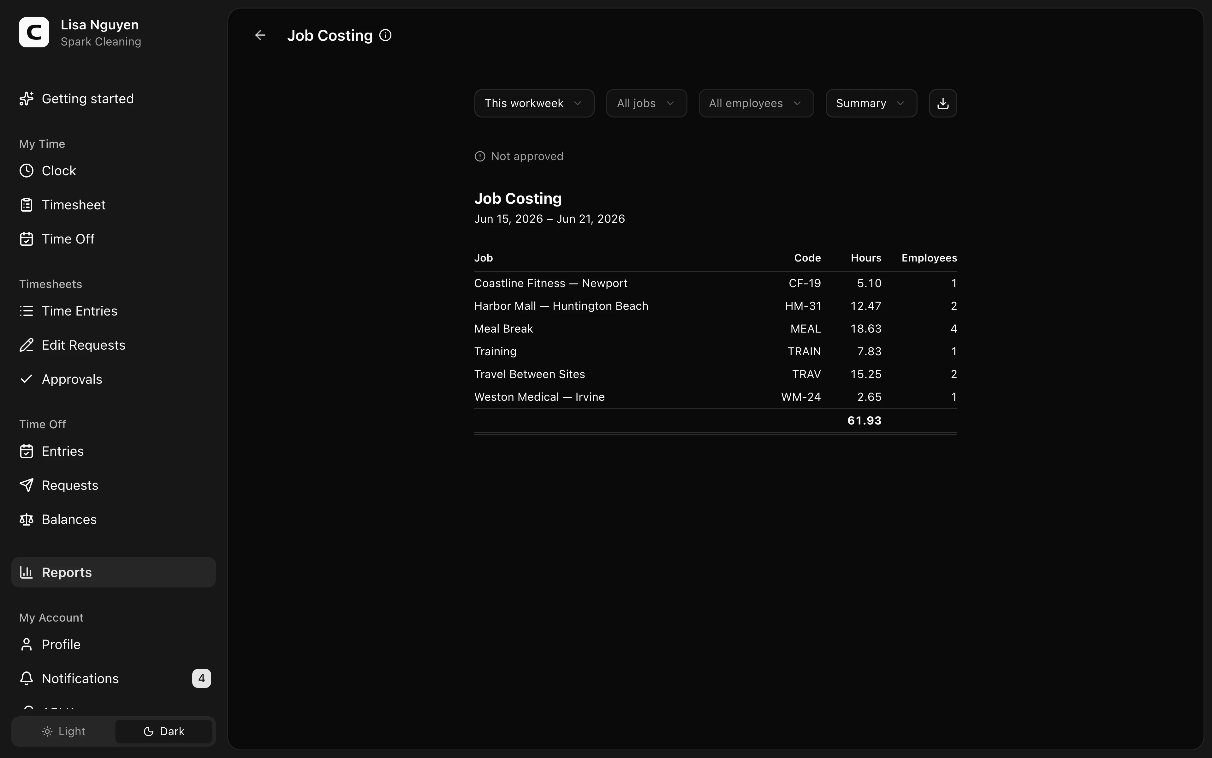1212x758 pixels.
Task: Click the Job column header
Action: click(x=483, y=258)
